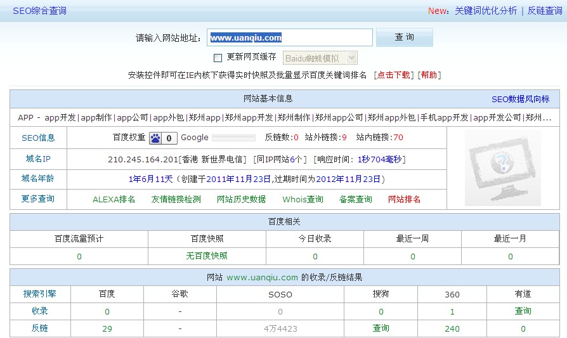Open 友情链接检测 tool
The width and height of the screenshot is (567, 338).
click(176, 199)
